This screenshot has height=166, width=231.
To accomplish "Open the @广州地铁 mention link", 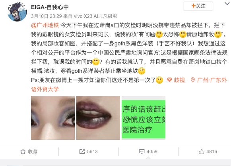I will pyautogui.click(x=45, y=25).
